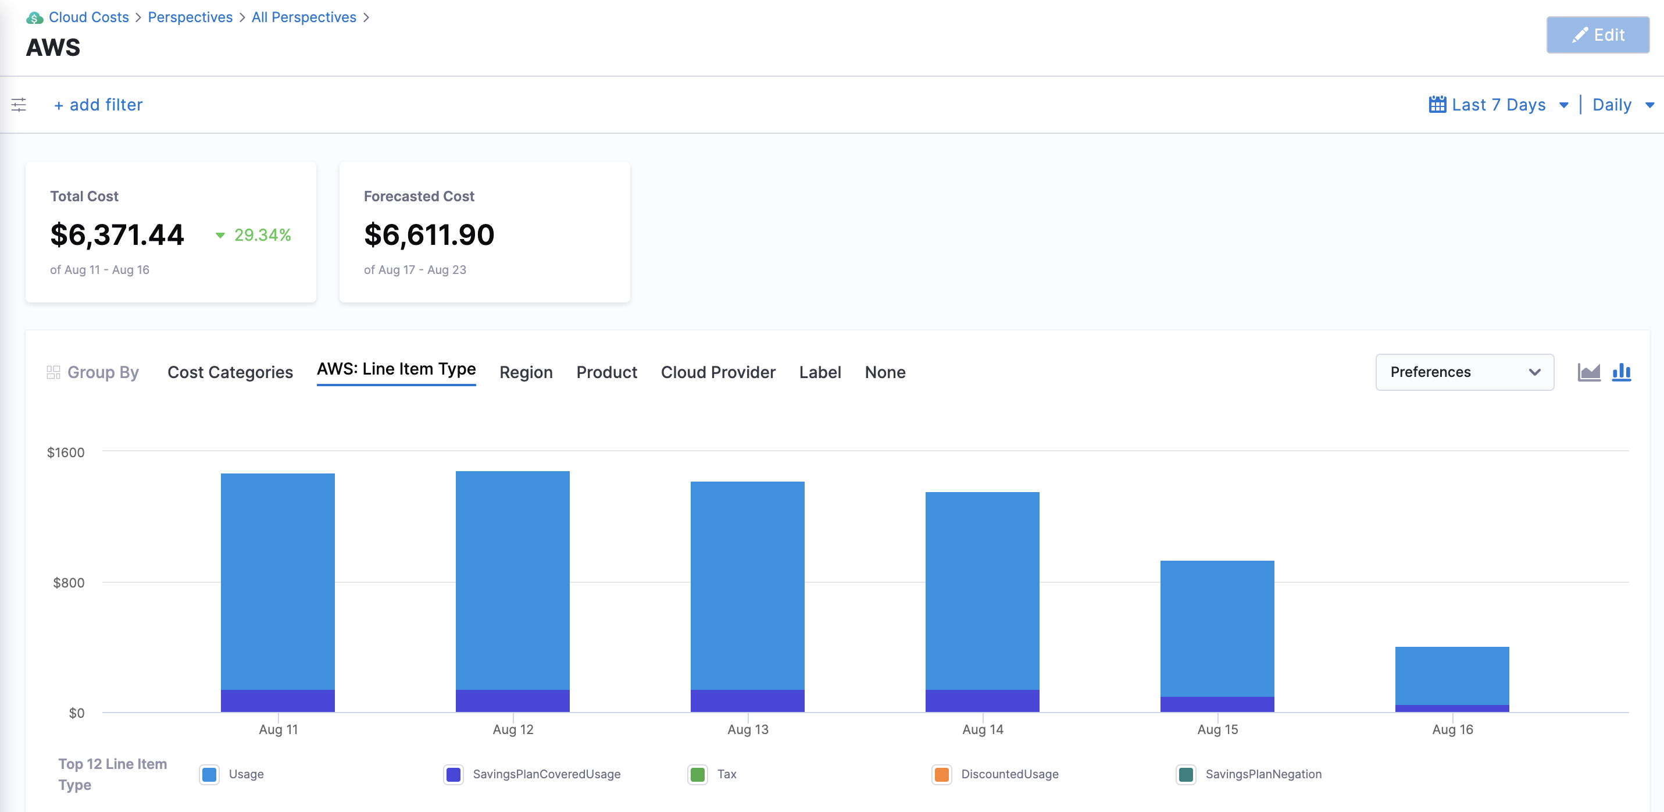Viewport: 1664px width, 812px height.
Task: Toggle the SavingsPlanCoveredUsage legend item
Action: tap(532, 774)
